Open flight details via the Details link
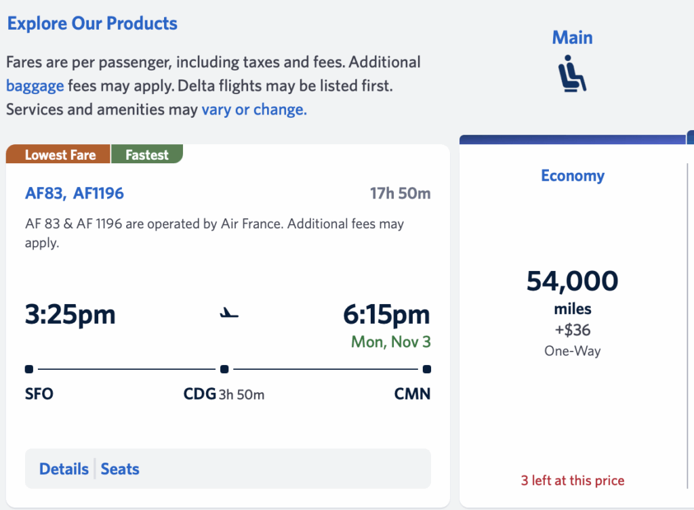The height and width of the screenshot is (510, 694). click(64, 469)
